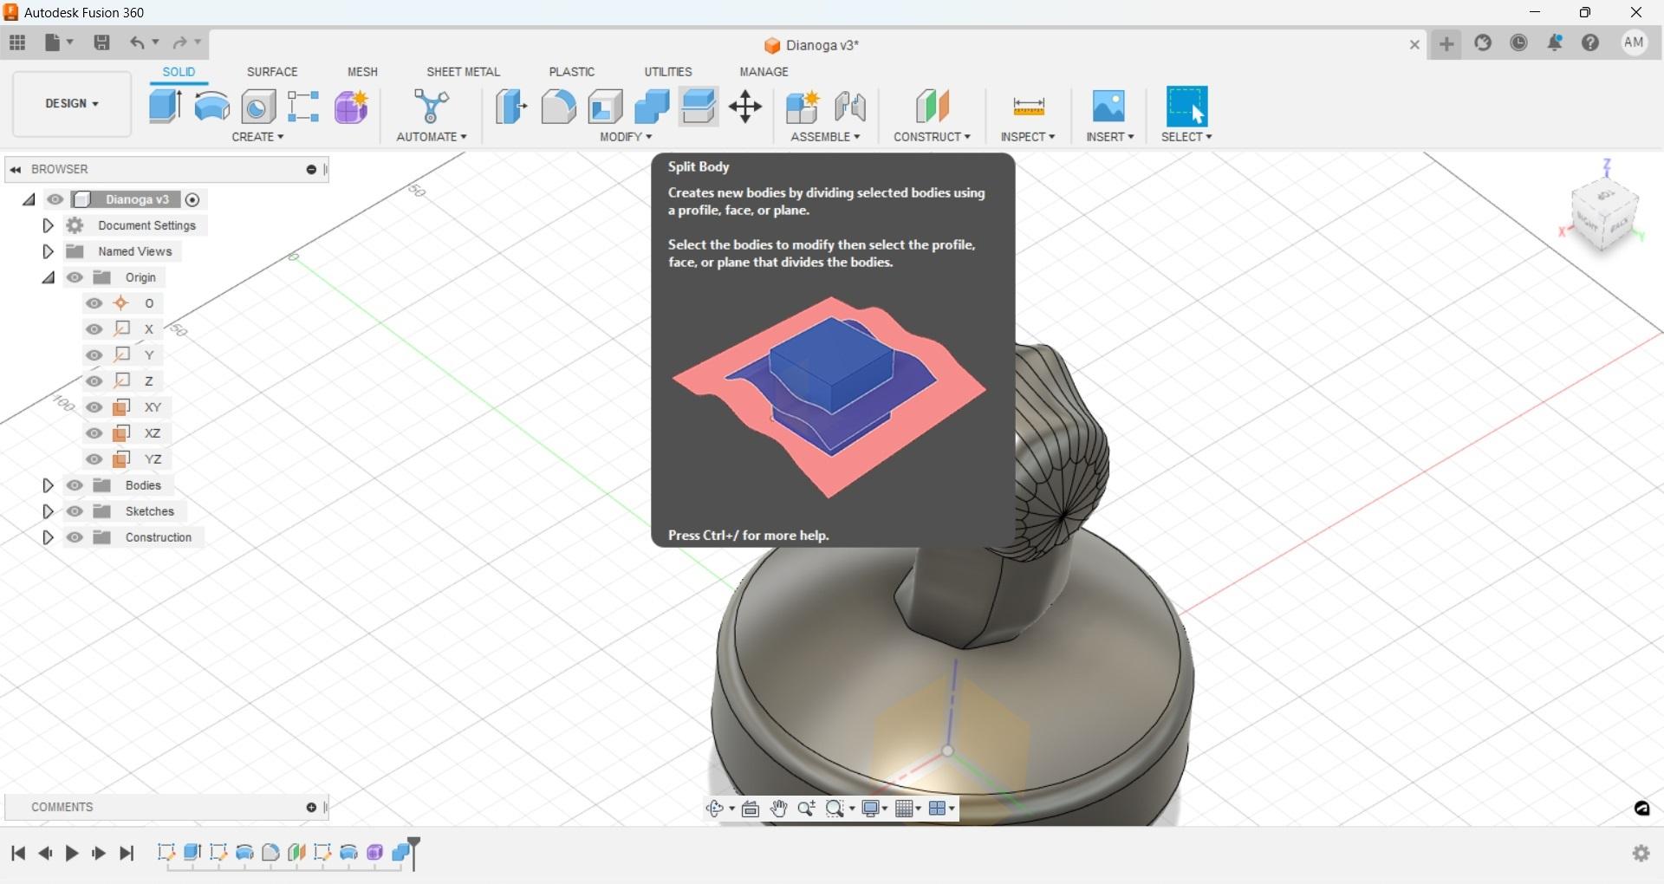Image resolution: width=1664 pixels, height=884 pixels.
Task: Select the Extrude tool in the Create panel
Action: pyautogui.click(x=165, y=107)
